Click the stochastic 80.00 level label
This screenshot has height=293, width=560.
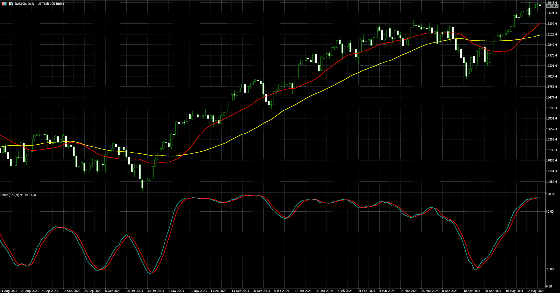click(x=550, y=212)
